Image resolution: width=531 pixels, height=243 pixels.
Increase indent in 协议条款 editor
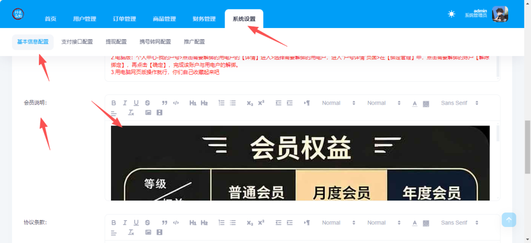pyautogui.click(x=289, y=223)
